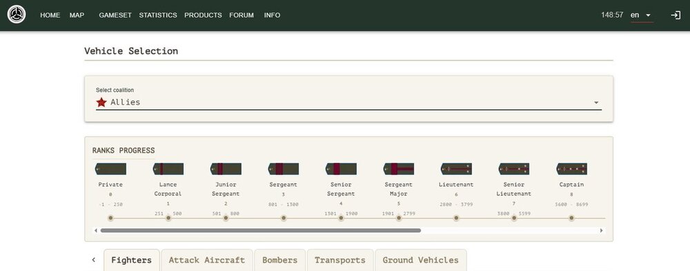Select the Junior Sergeant rank insignia
Image resolution: width=690 pixels, height=271 pixels.
tap(226, 169)
